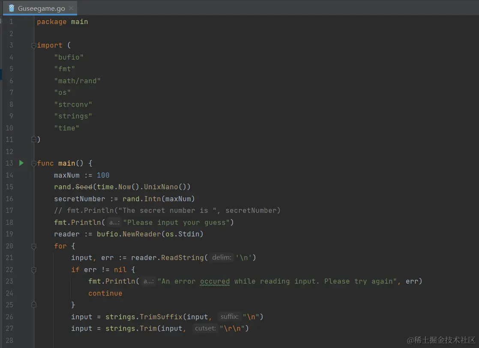Click the "strconv" import string
Image resolution: width=479 pixels, height=348 pixels.
pos(73,104)
